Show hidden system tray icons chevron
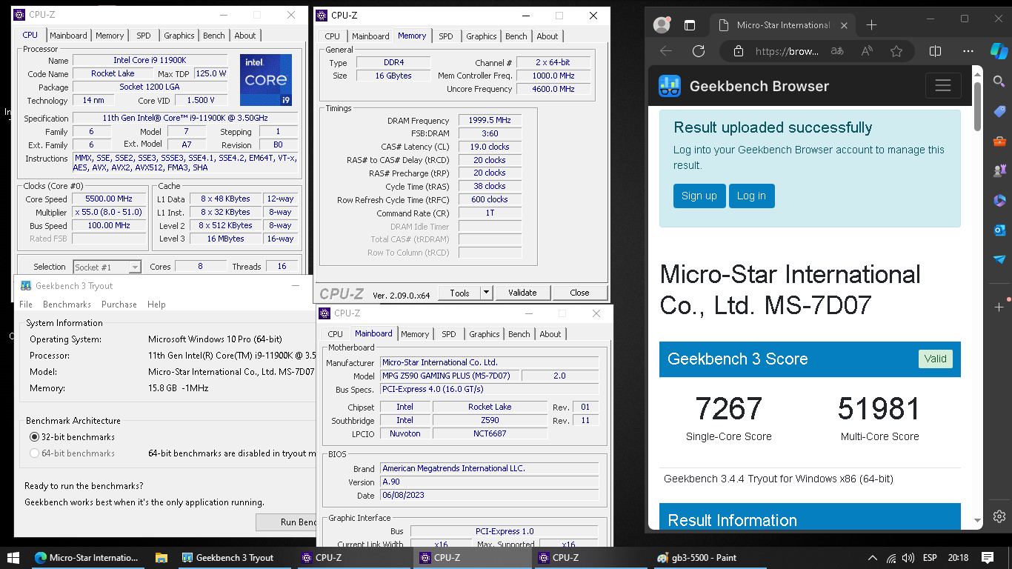Screen dimensions: 1012x569 (872, 558)
